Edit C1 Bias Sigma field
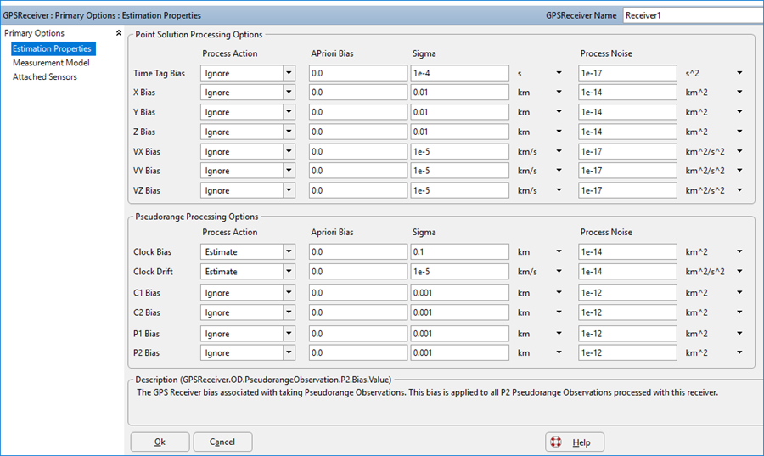 click(460, 293)
